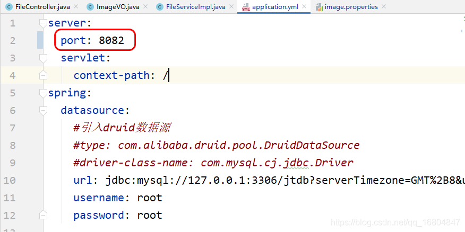
Task: Click line number 2 in the gutter
Action: (12, 41)
